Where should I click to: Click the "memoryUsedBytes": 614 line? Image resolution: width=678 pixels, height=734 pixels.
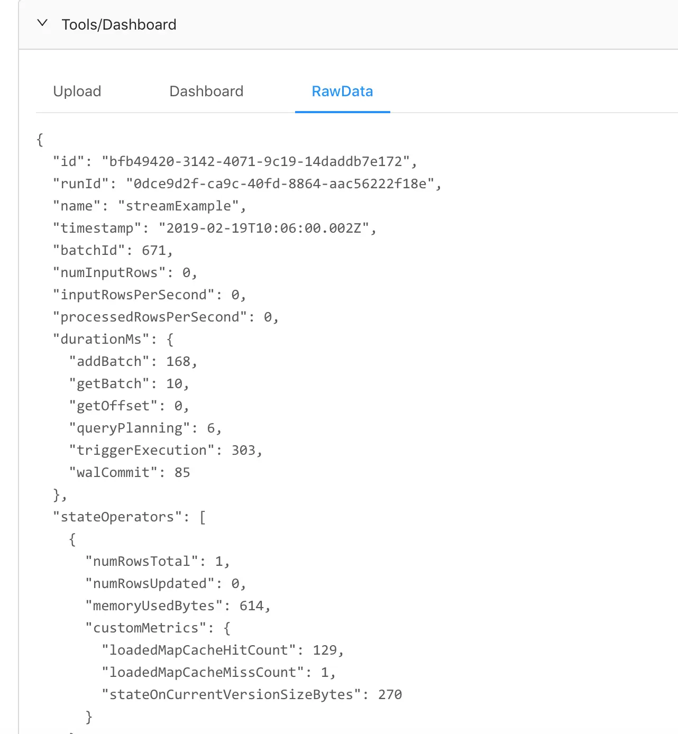pyautogui.click(x=178, y=605)
